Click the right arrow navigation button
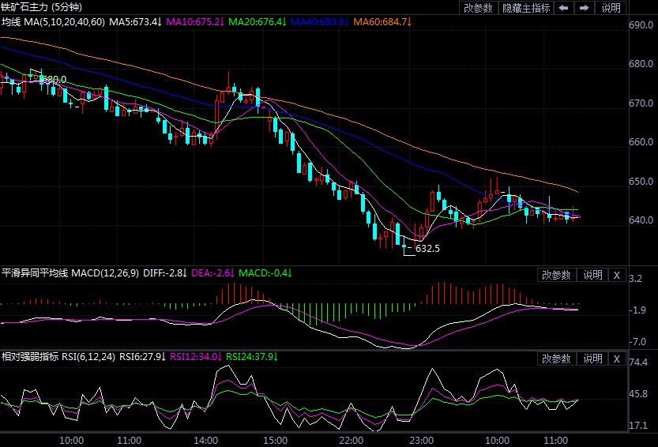658x447 pixels. coord(584,8)
